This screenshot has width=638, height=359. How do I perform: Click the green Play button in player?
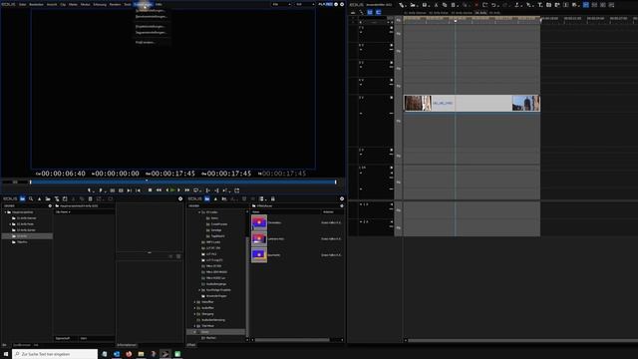tap(172, 190)
